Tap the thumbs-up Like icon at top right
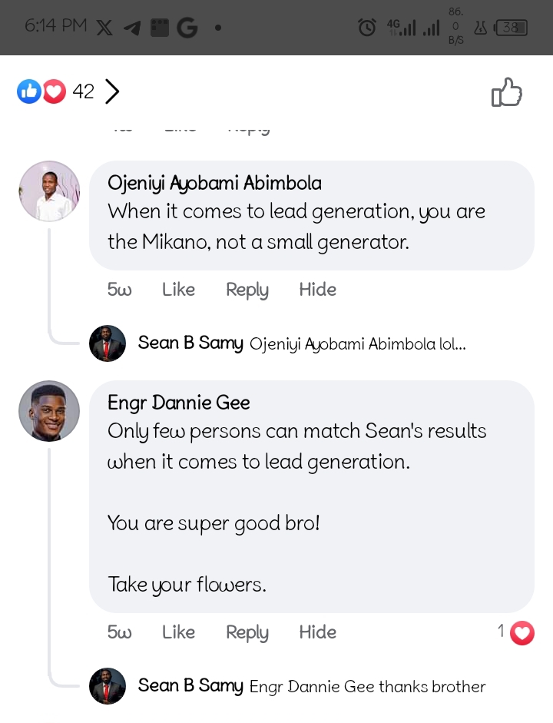Screen dimensions: 553x723 [506, 93]
